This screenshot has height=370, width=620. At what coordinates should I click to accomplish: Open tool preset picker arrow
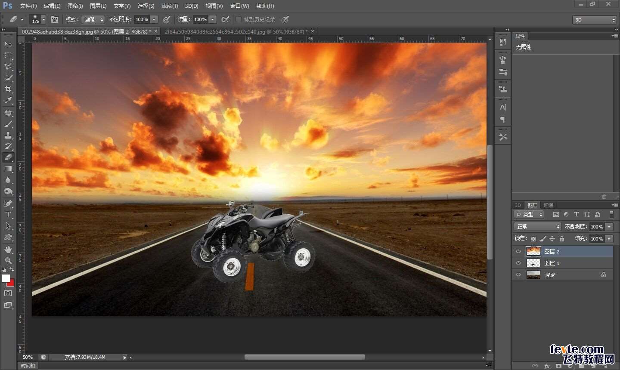pyautogui.click(x=22, y=19)
